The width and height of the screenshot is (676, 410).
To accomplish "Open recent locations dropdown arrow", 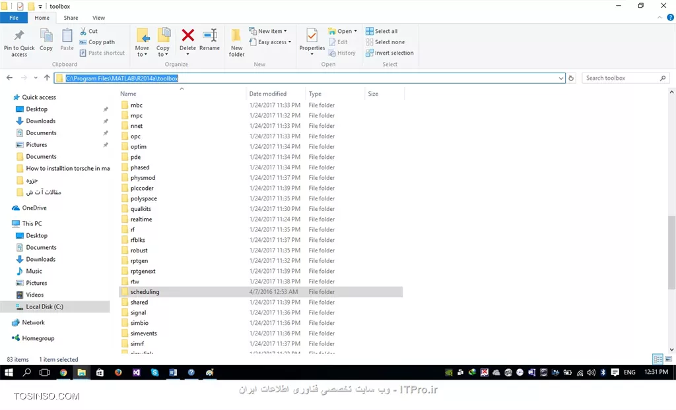I will click(x=36, y=78).
